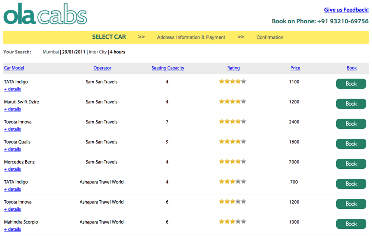Book the Mercedez Benz for 7000

coord(351,164)
